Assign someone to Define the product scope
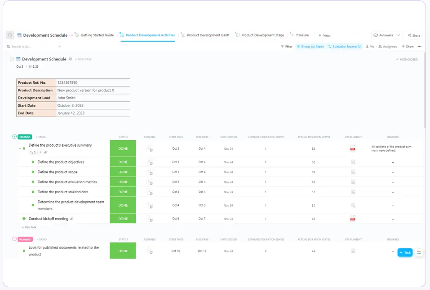Screen dimensions: 430x290 click(149, 172)
